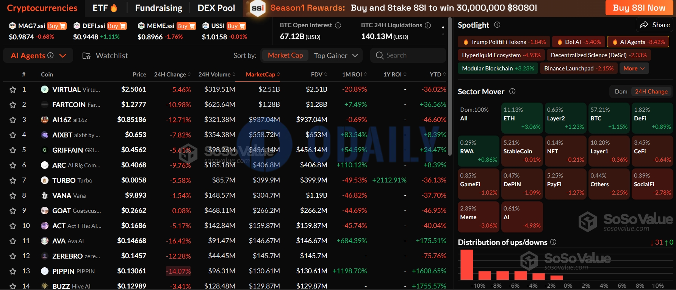The image size is (676, 290).
Task: Click the Meme sector tile
Action: pyautogui.click(x=479, y=217)
